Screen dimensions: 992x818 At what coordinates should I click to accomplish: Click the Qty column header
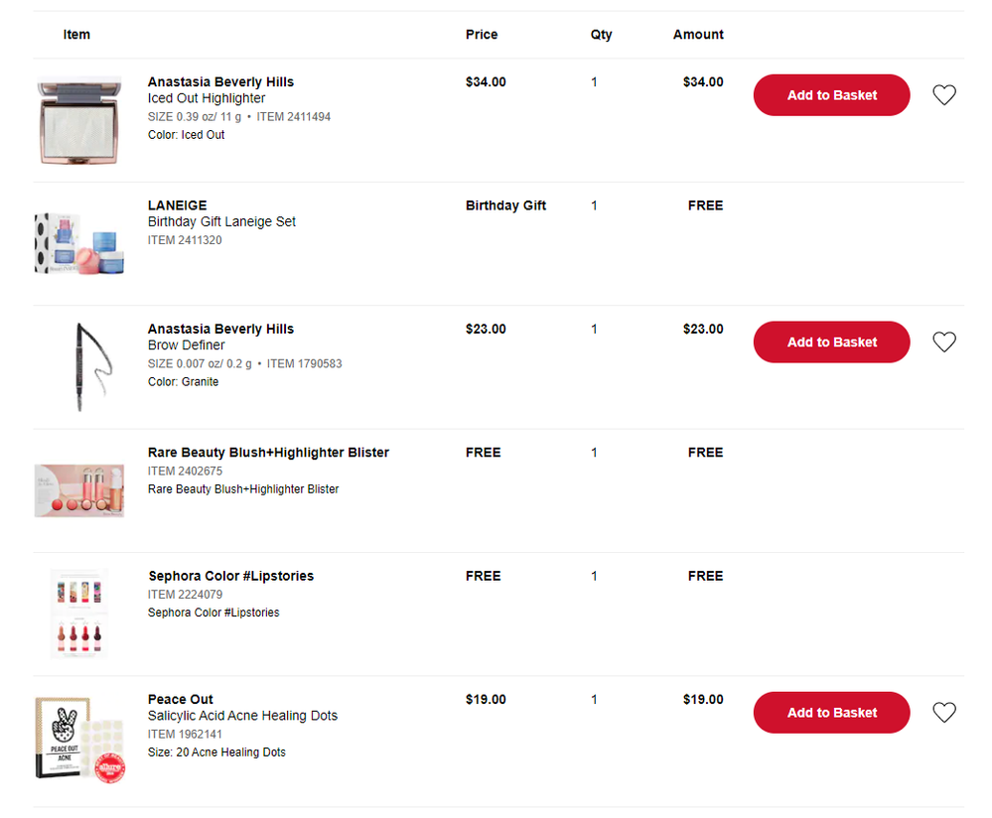[601, 34]
